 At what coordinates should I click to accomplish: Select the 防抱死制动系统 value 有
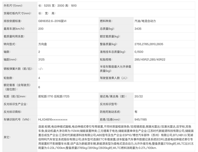click(x=136, y=111)
